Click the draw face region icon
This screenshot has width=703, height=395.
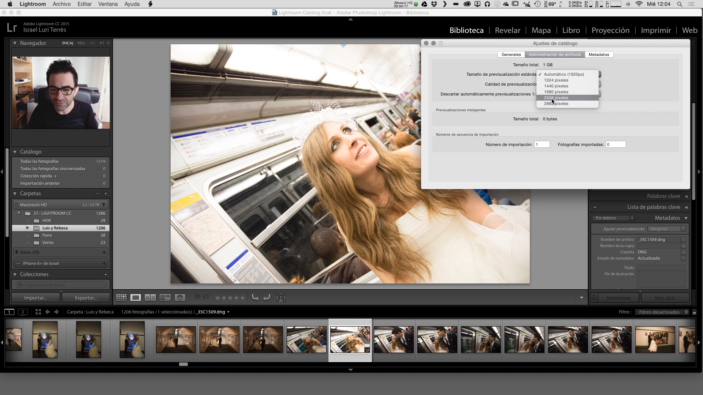[x=281, y=298]
